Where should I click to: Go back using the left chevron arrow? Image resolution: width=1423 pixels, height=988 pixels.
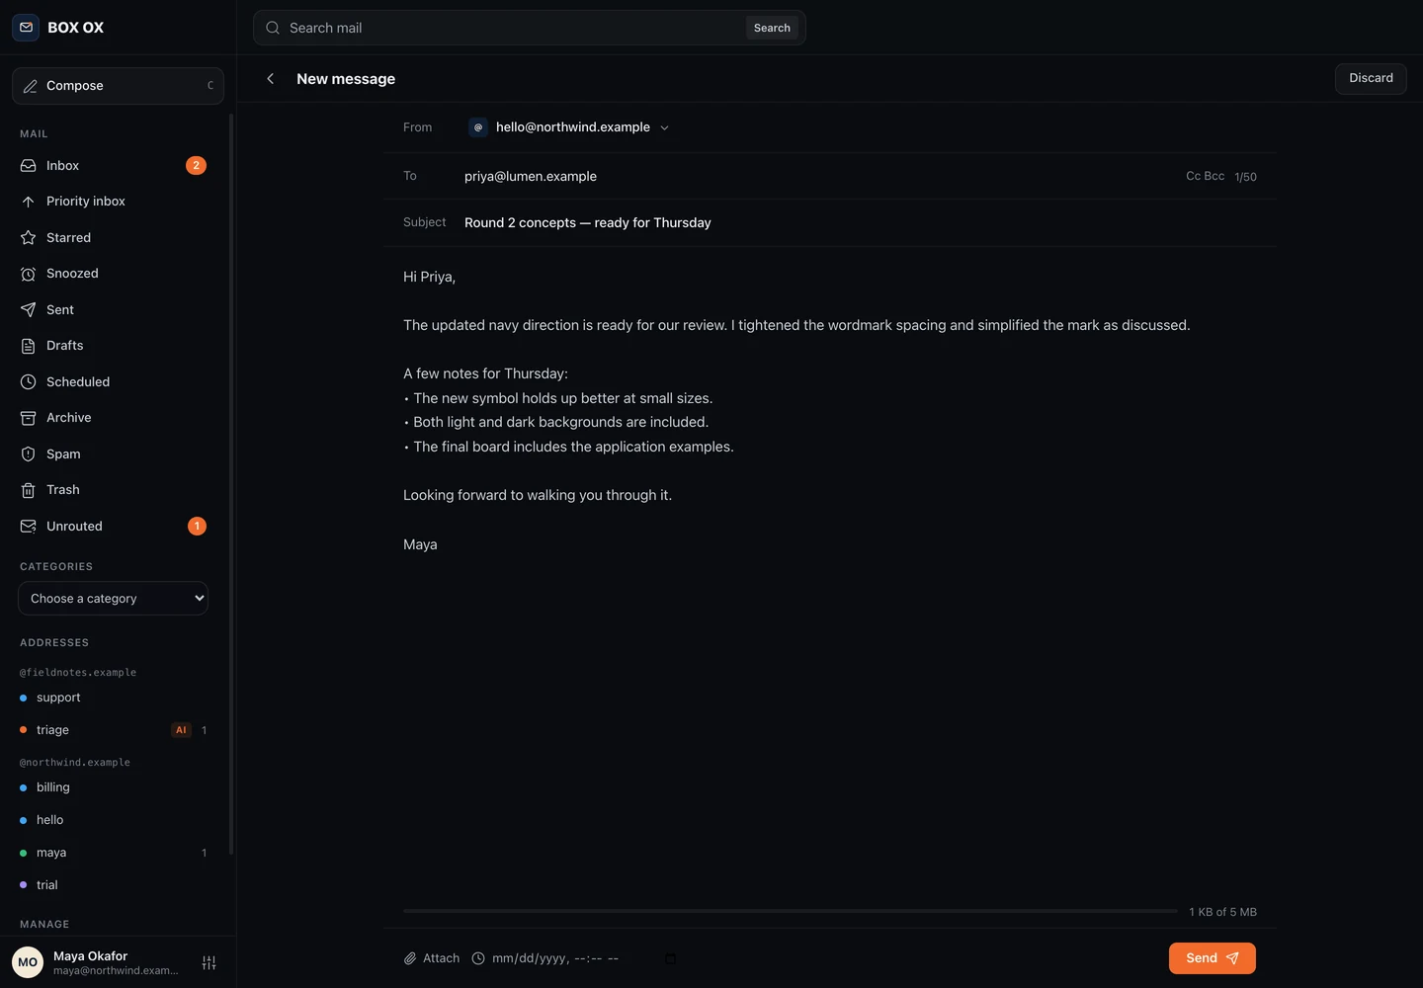point(271,79)
